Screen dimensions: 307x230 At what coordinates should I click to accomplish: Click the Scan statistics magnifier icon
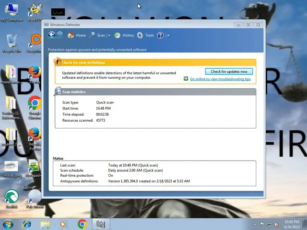click(x=58, y=91)
